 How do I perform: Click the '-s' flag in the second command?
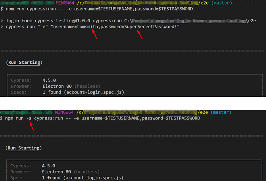pos(29,118)
